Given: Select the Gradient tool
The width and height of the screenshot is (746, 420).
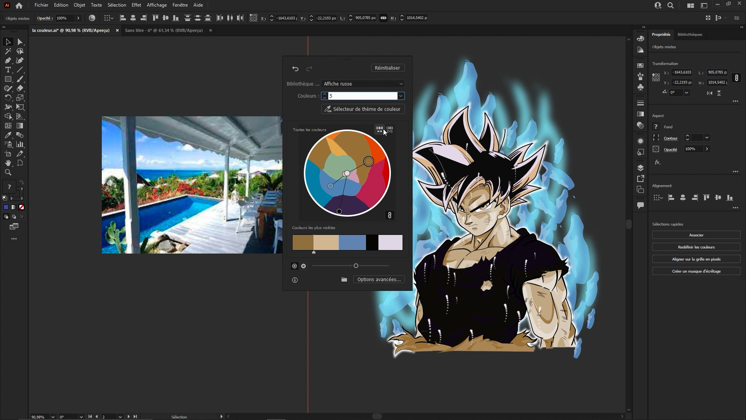Looking at the screenshot, I should click(20, 126).
